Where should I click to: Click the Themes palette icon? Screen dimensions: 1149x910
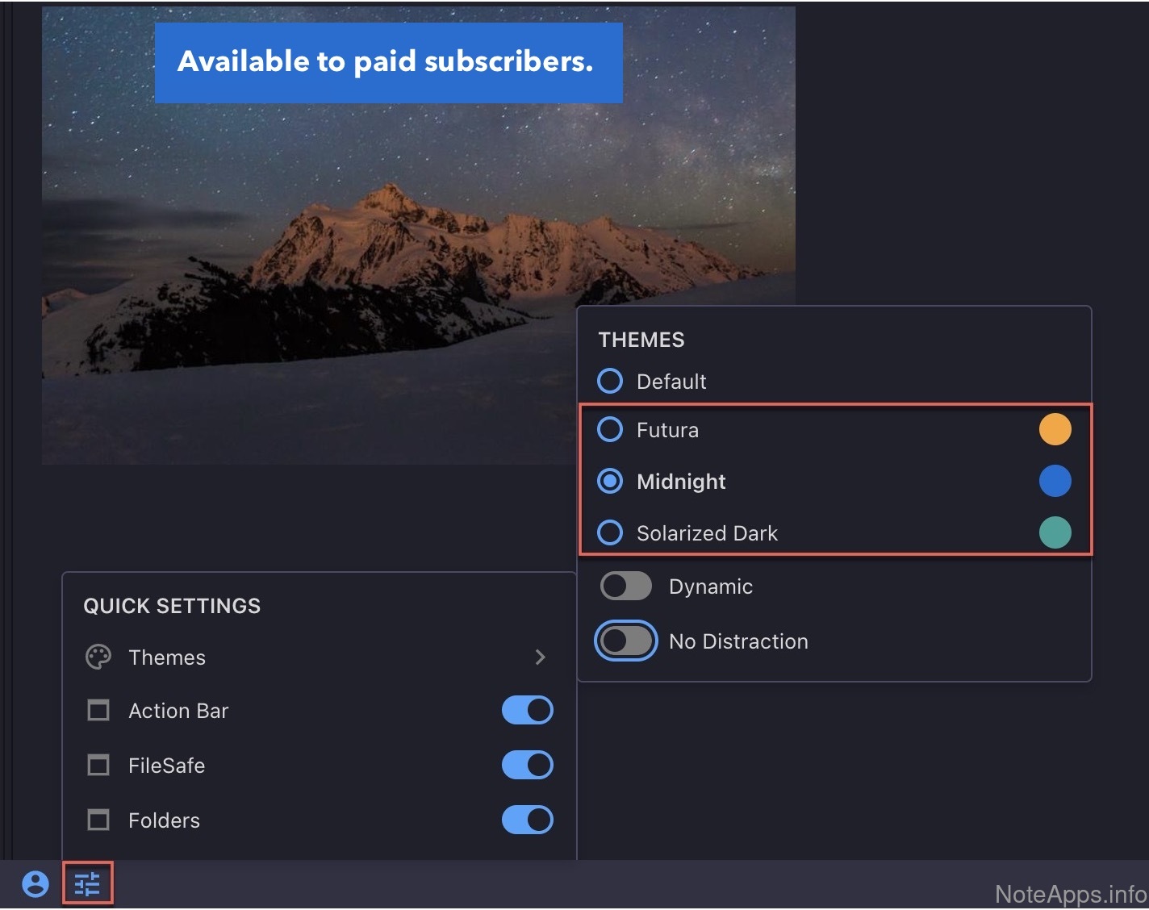[98, 657]
